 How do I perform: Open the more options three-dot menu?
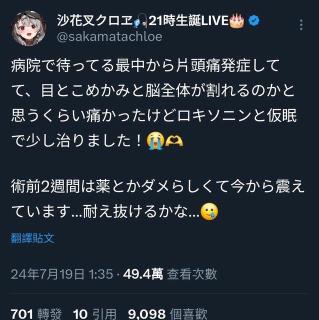point(301,25)
